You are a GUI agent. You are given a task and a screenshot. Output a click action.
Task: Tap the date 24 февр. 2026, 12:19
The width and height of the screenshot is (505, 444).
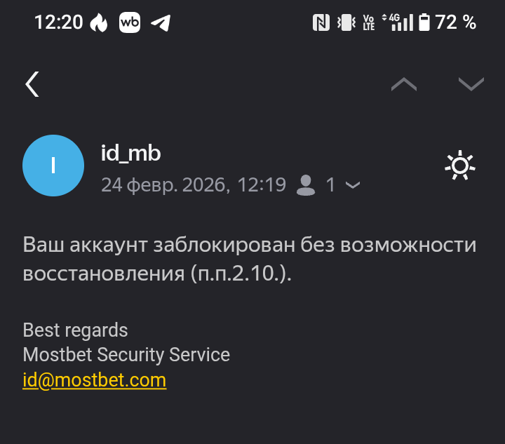point(194,185)
